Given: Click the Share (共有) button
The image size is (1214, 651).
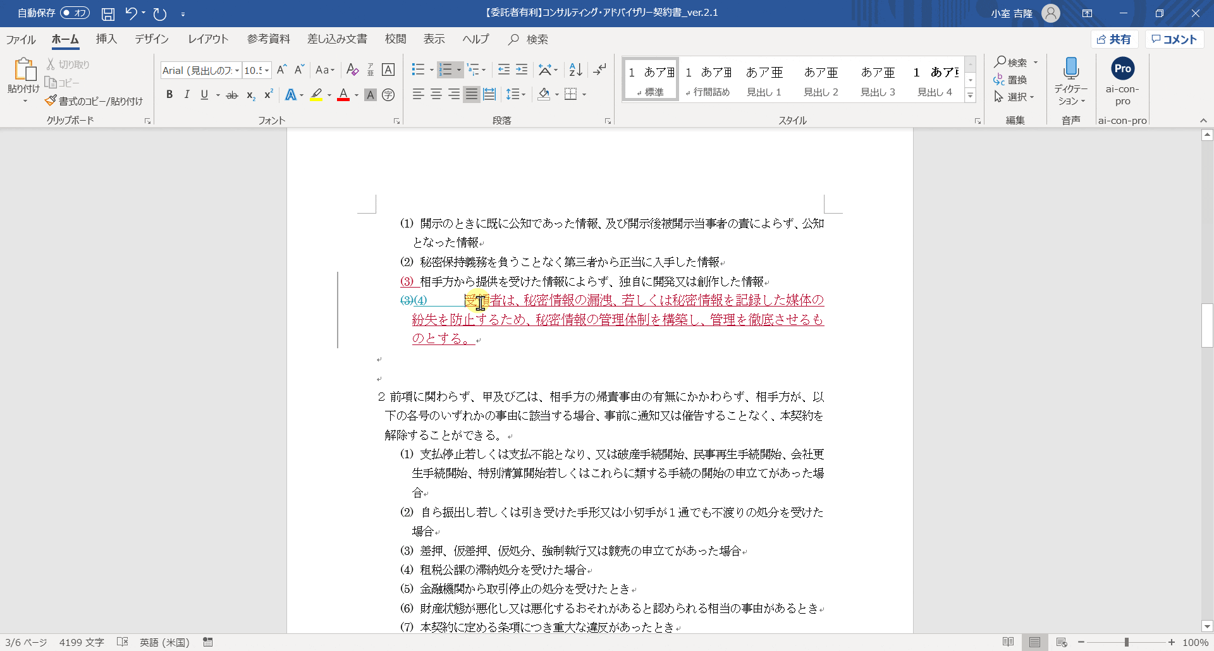Looking at the screenshot, I should [1114, 39].
